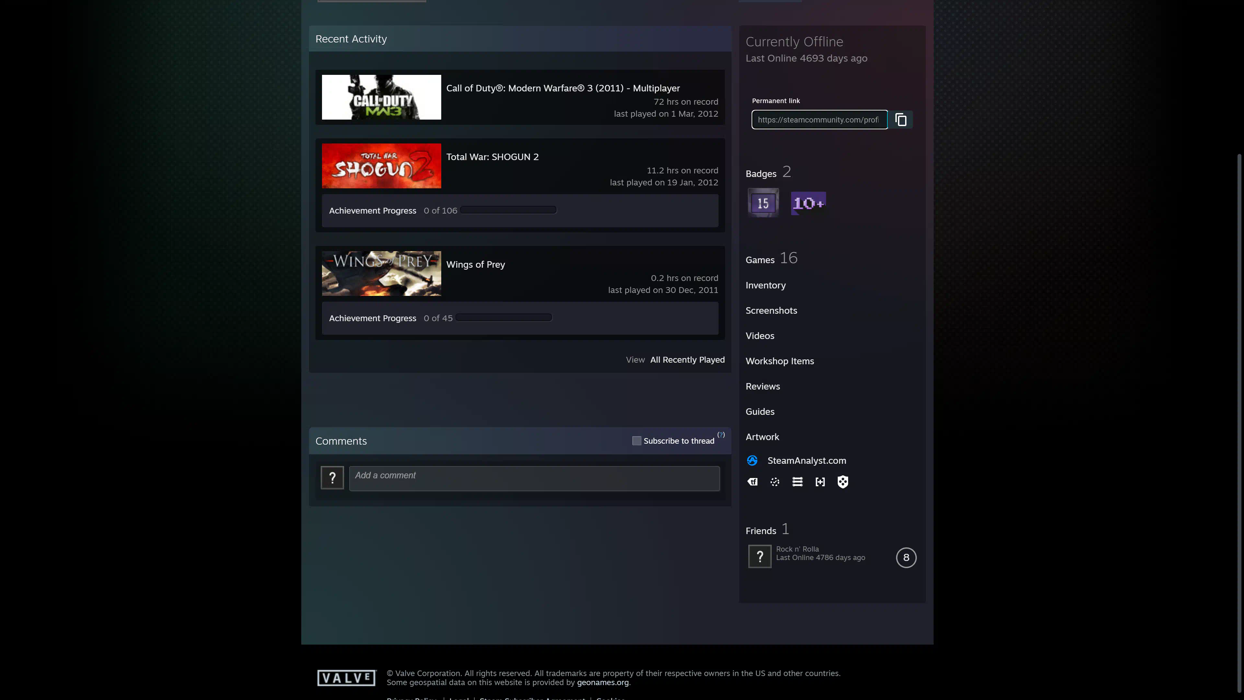Focus the Add a comment field

(535, 478)
